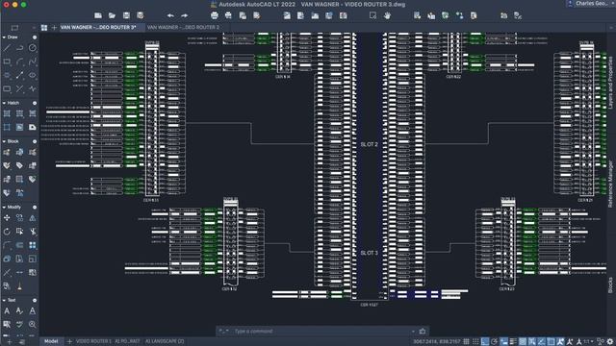This screenshot has height=346, width=616.
Task: Add a new layout with plus button
Action: pos(69,342)
